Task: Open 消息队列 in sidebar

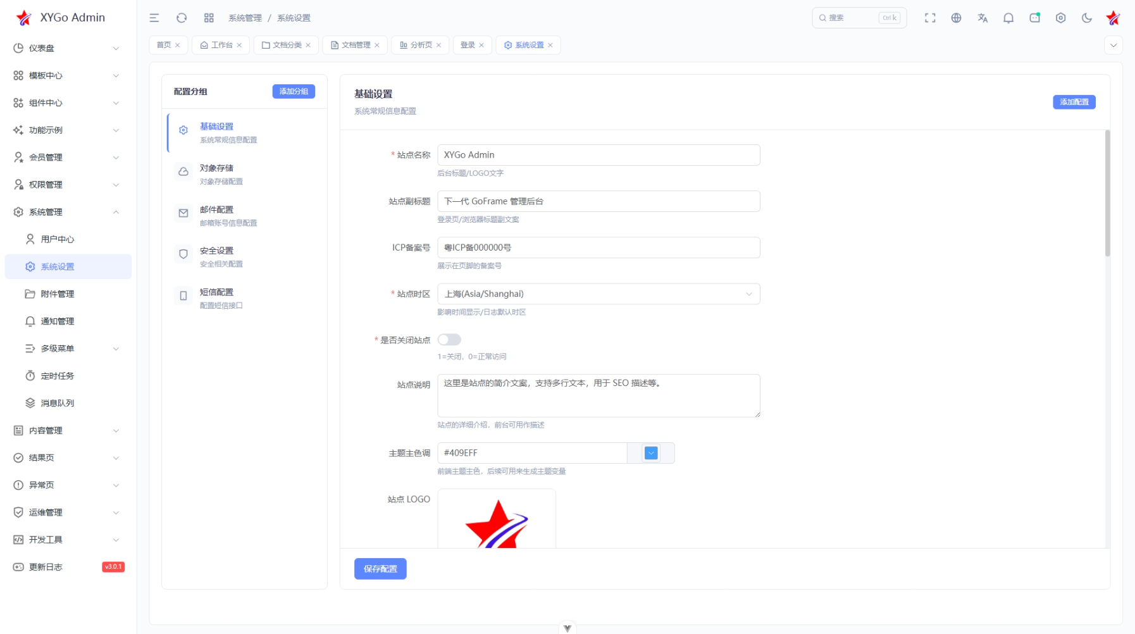Action: tap(68, 403)
